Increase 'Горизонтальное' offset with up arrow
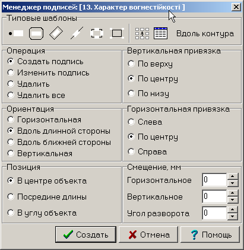The width and height of the screenshot is (244, 250). (x=233, y=176)
